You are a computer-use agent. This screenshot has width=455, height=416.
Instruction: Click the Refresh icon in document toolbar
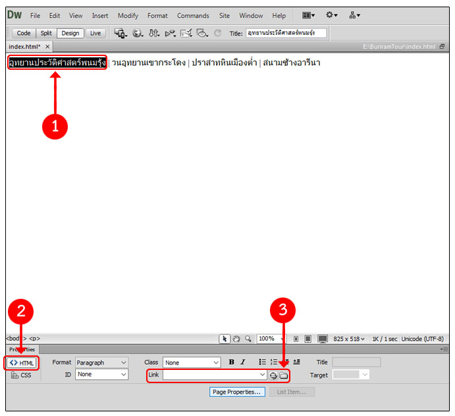pos(217,33)
